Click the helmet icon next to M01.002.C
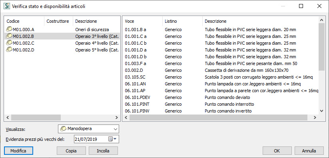Image resolution: width=329 pixels, height=158 pixels. tap(9, 43)
